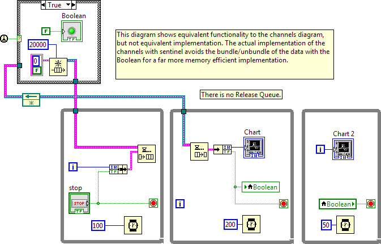
Task: Click the Boolean local variable read node
Action: click(337, 204)
